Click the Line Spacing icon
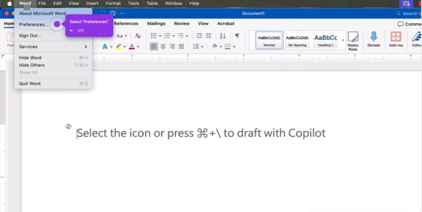The height and width of the screenshot is (212, 422). coord(196,46)
